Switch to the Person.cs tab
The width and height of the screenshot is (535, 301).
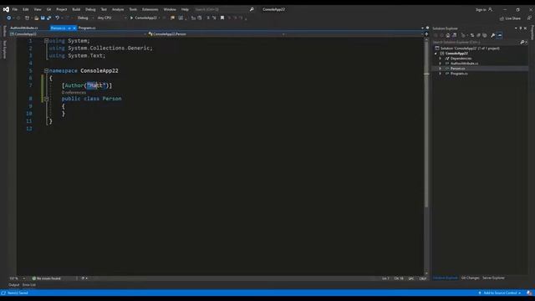[58, 28]
